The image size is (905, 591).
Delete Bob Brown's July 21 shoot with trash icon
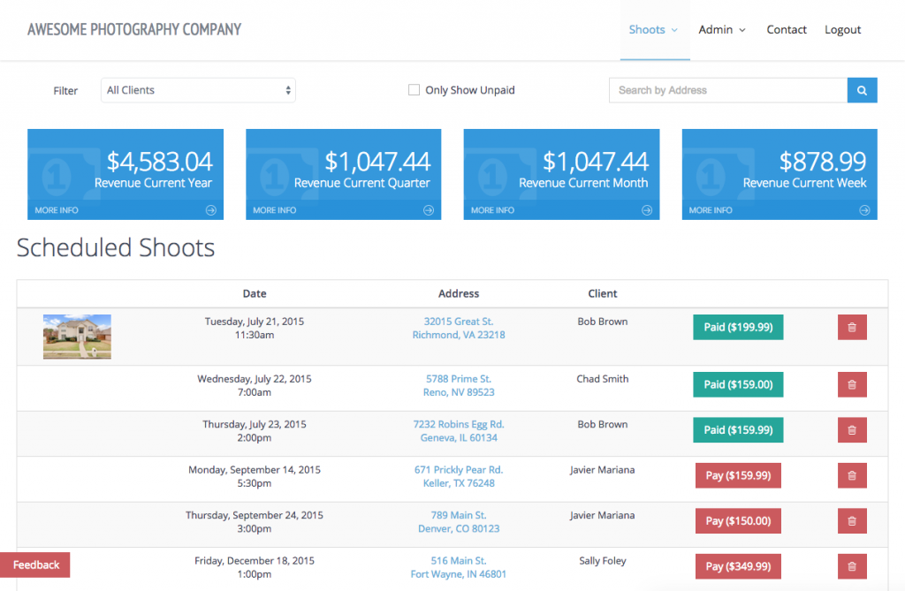(x=851, y=327)
